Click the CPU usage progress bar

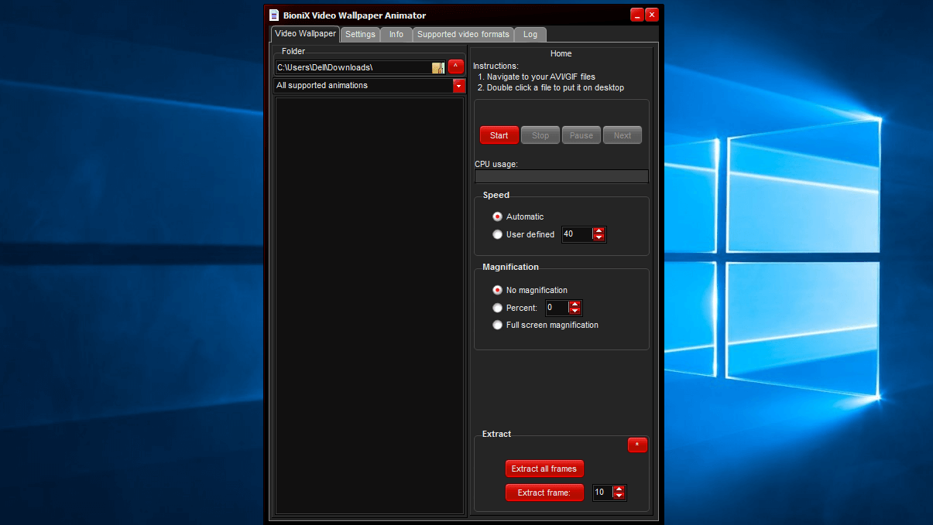[561, 176]
